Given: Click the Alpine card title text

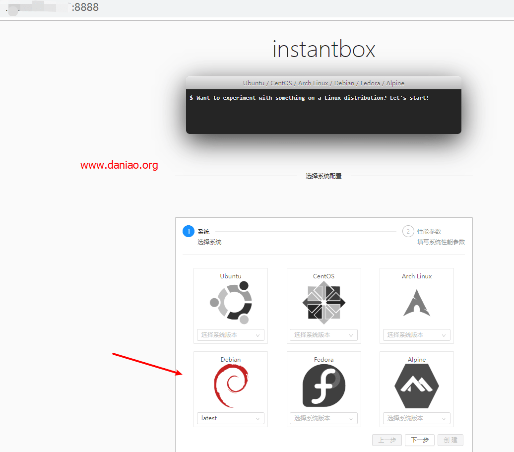Looking at the screenshot, I should [417, 360].
